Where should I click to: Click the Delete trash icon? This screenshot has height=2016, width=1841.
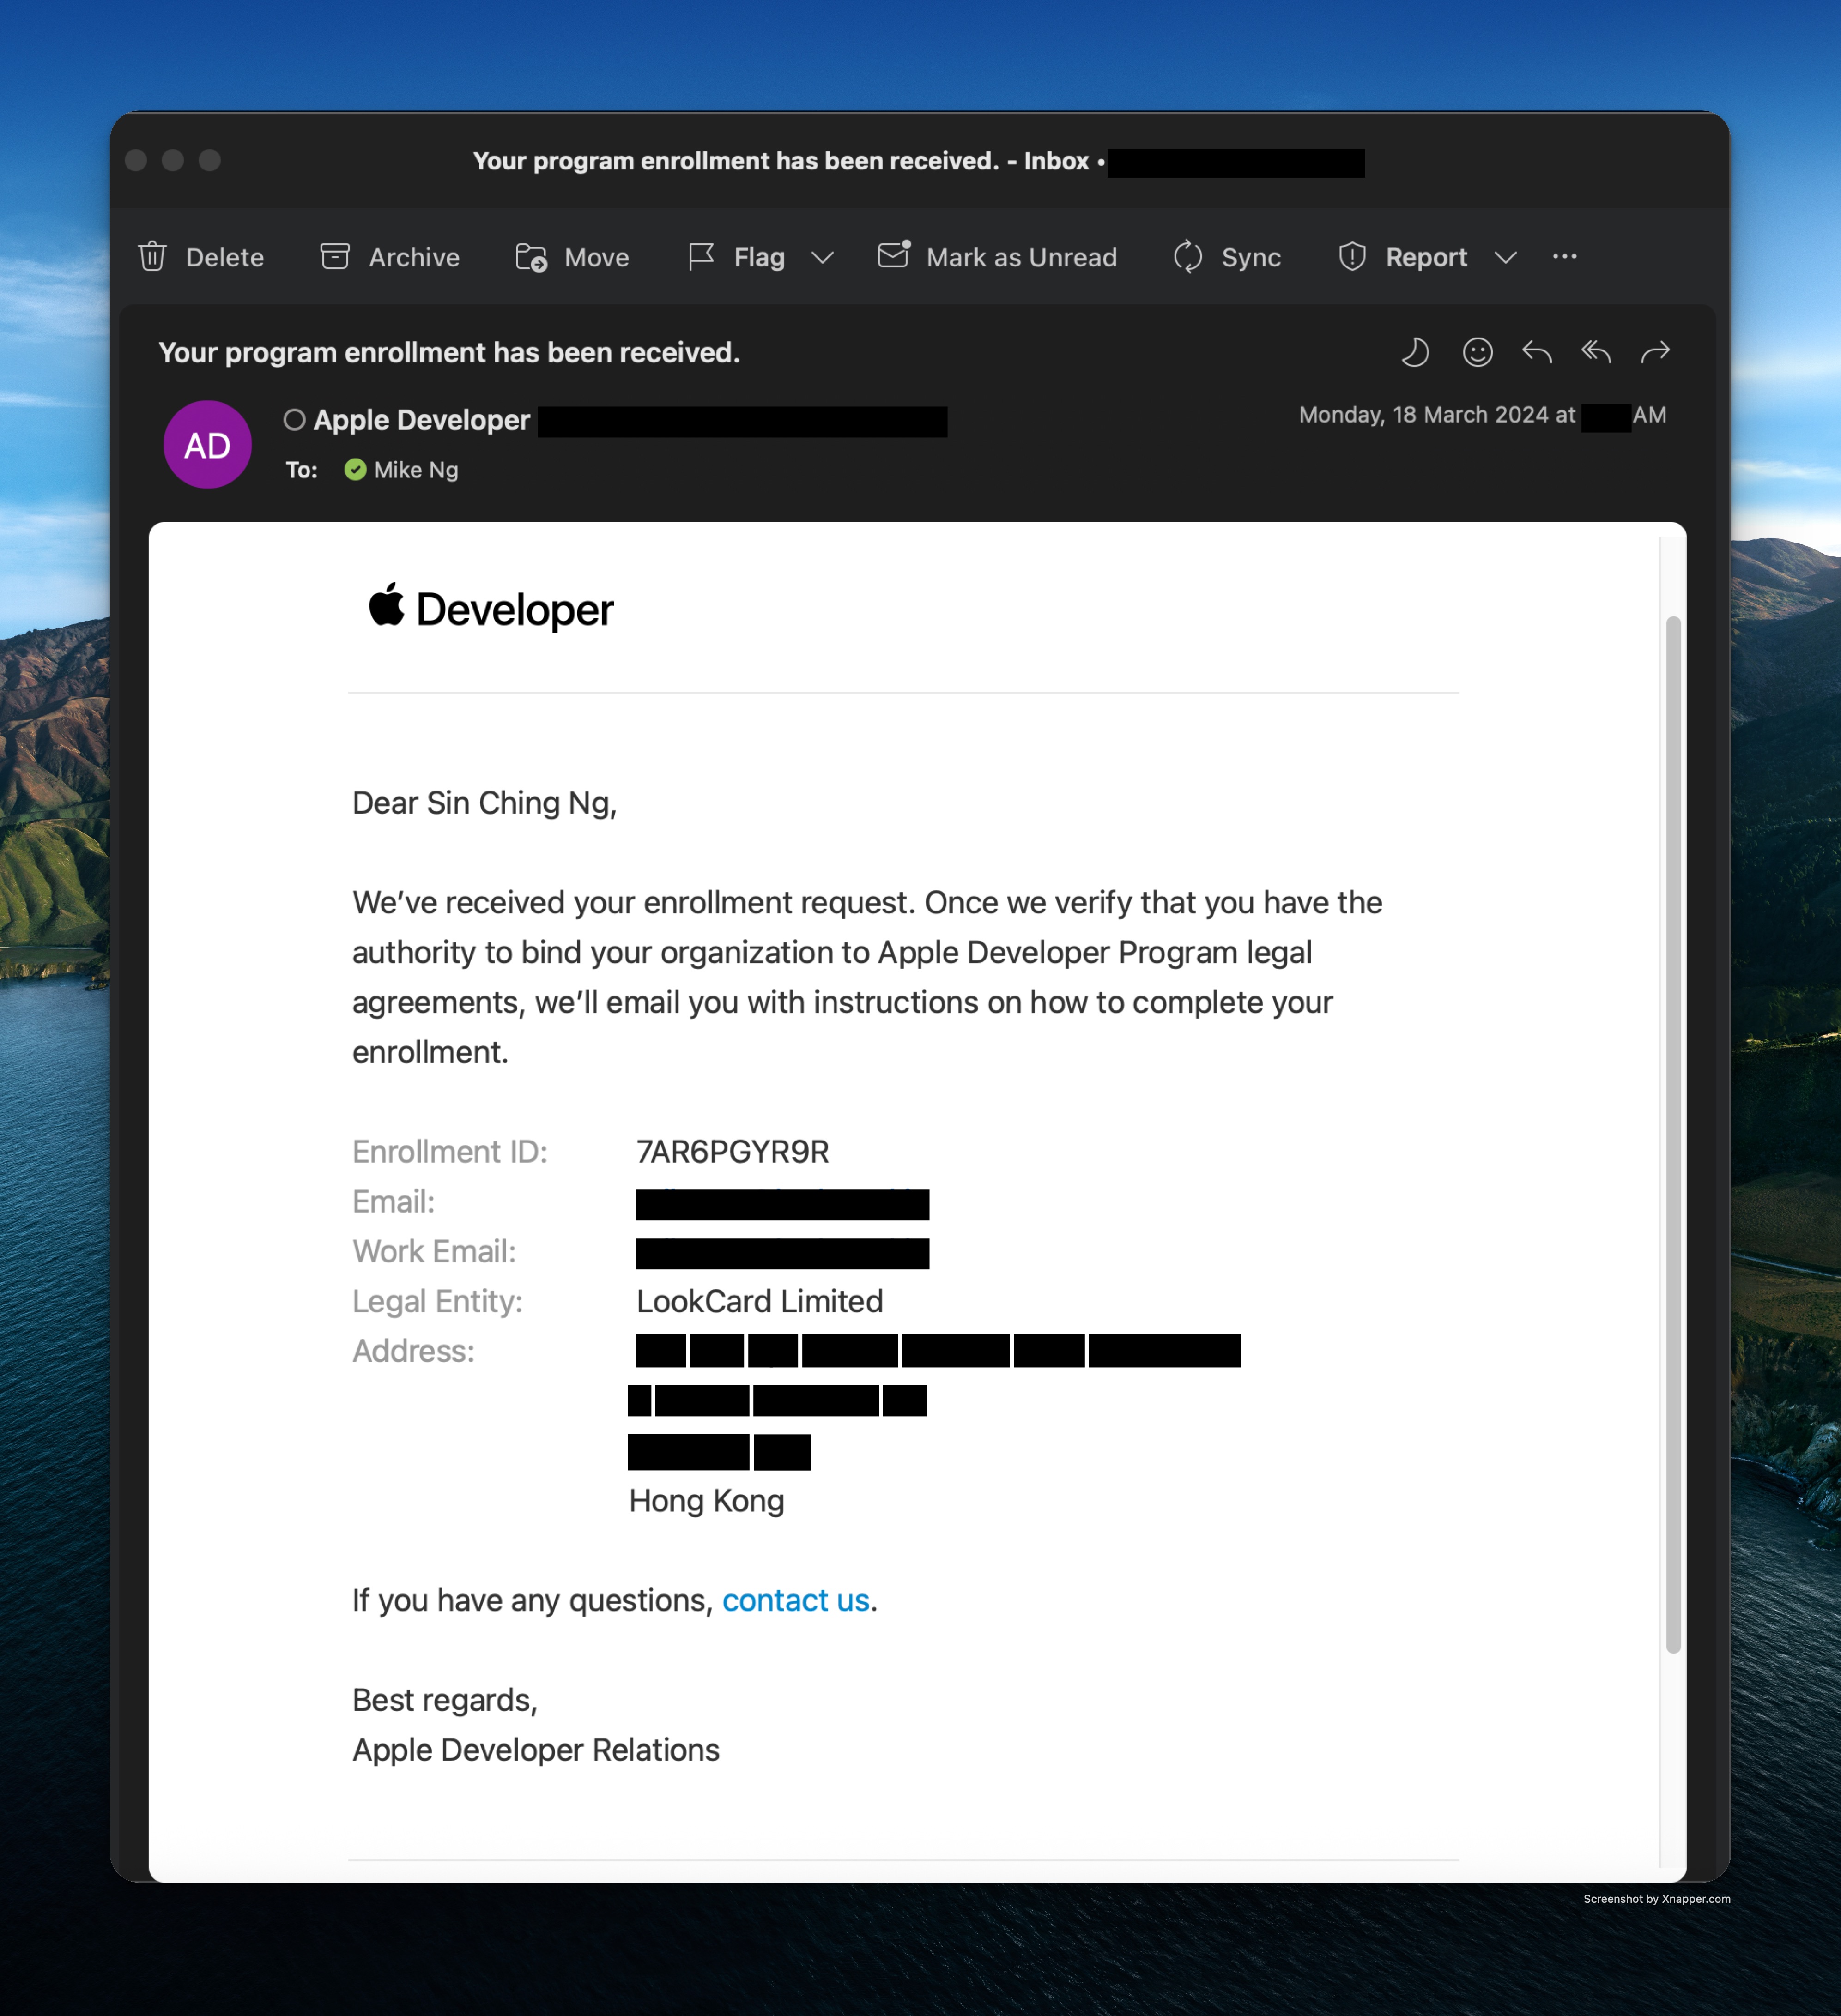[152, 257]
